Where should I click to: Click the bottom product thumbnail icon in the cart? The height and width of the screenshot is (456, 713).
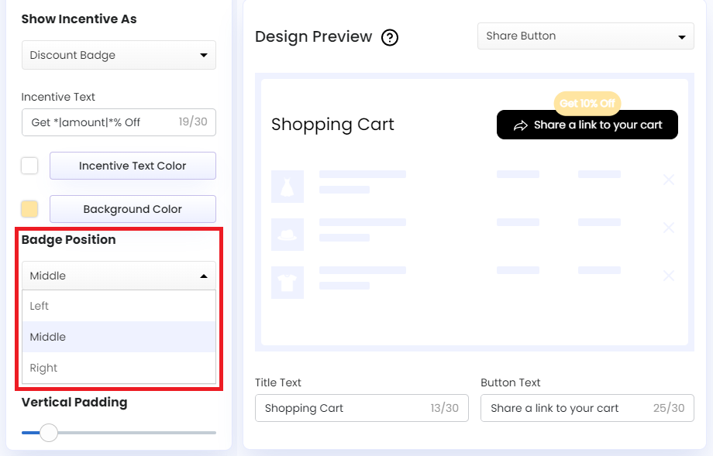pos(288,283)
